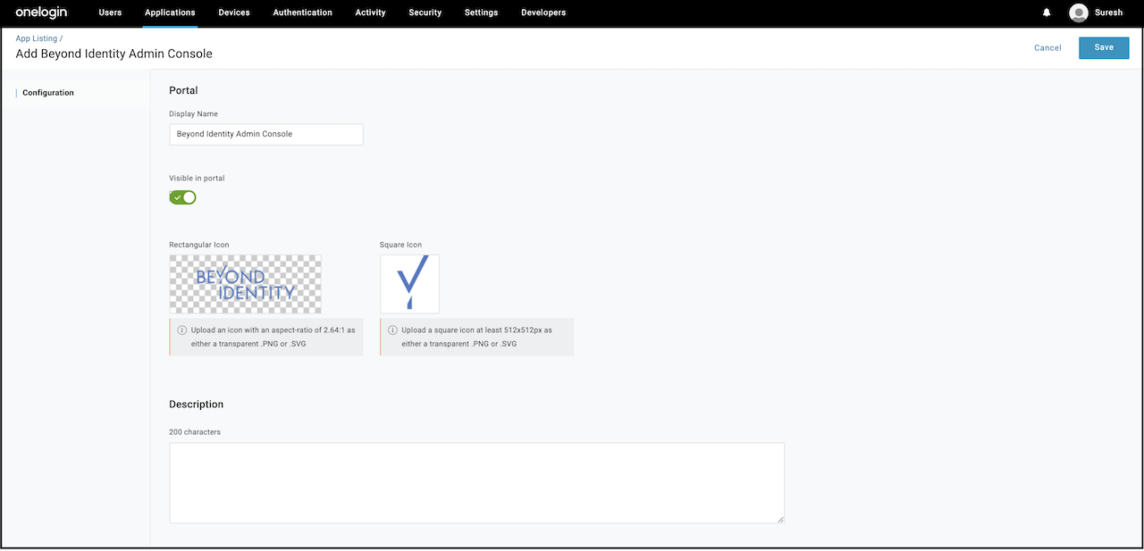Viewport: 1144px width, 551px height.
Task: Open the Authentication menu
Action: point(302,13)
